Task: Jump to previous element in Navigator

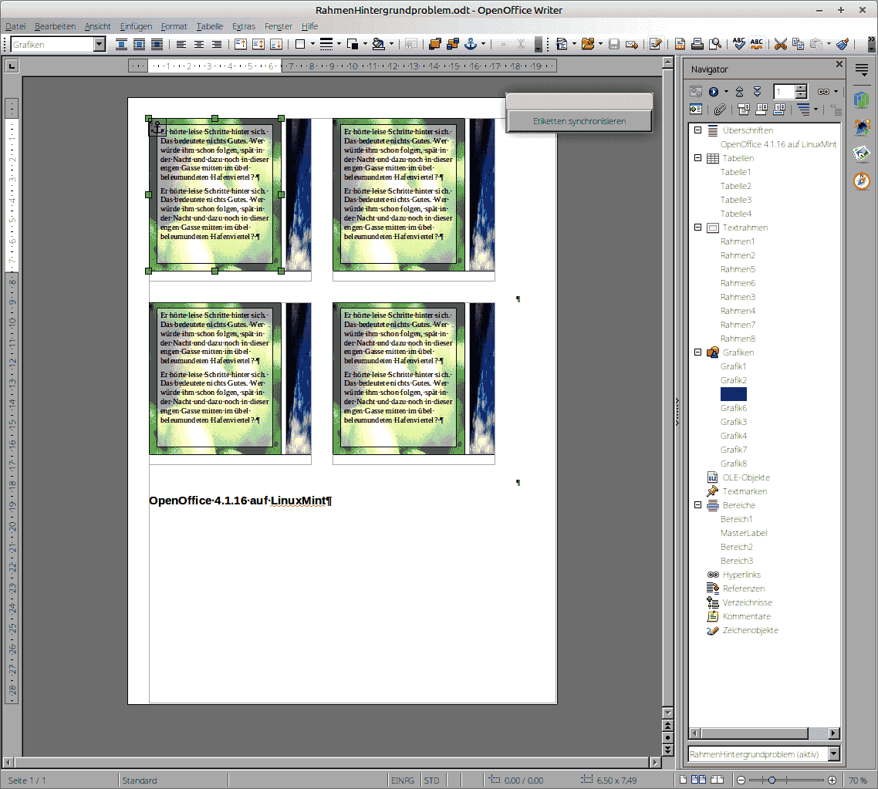Action: pyautogui.click(x=739, y=91)
